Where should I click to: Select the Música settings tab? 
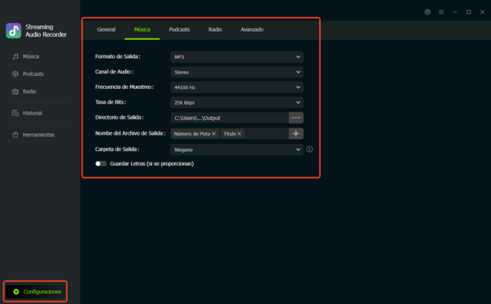pyautogui.click(x=142, y=29)
